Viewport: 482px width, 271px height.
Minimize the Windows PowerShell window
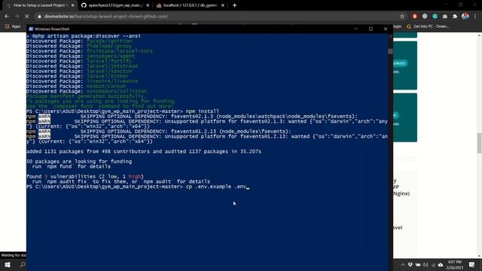[356, 29]
